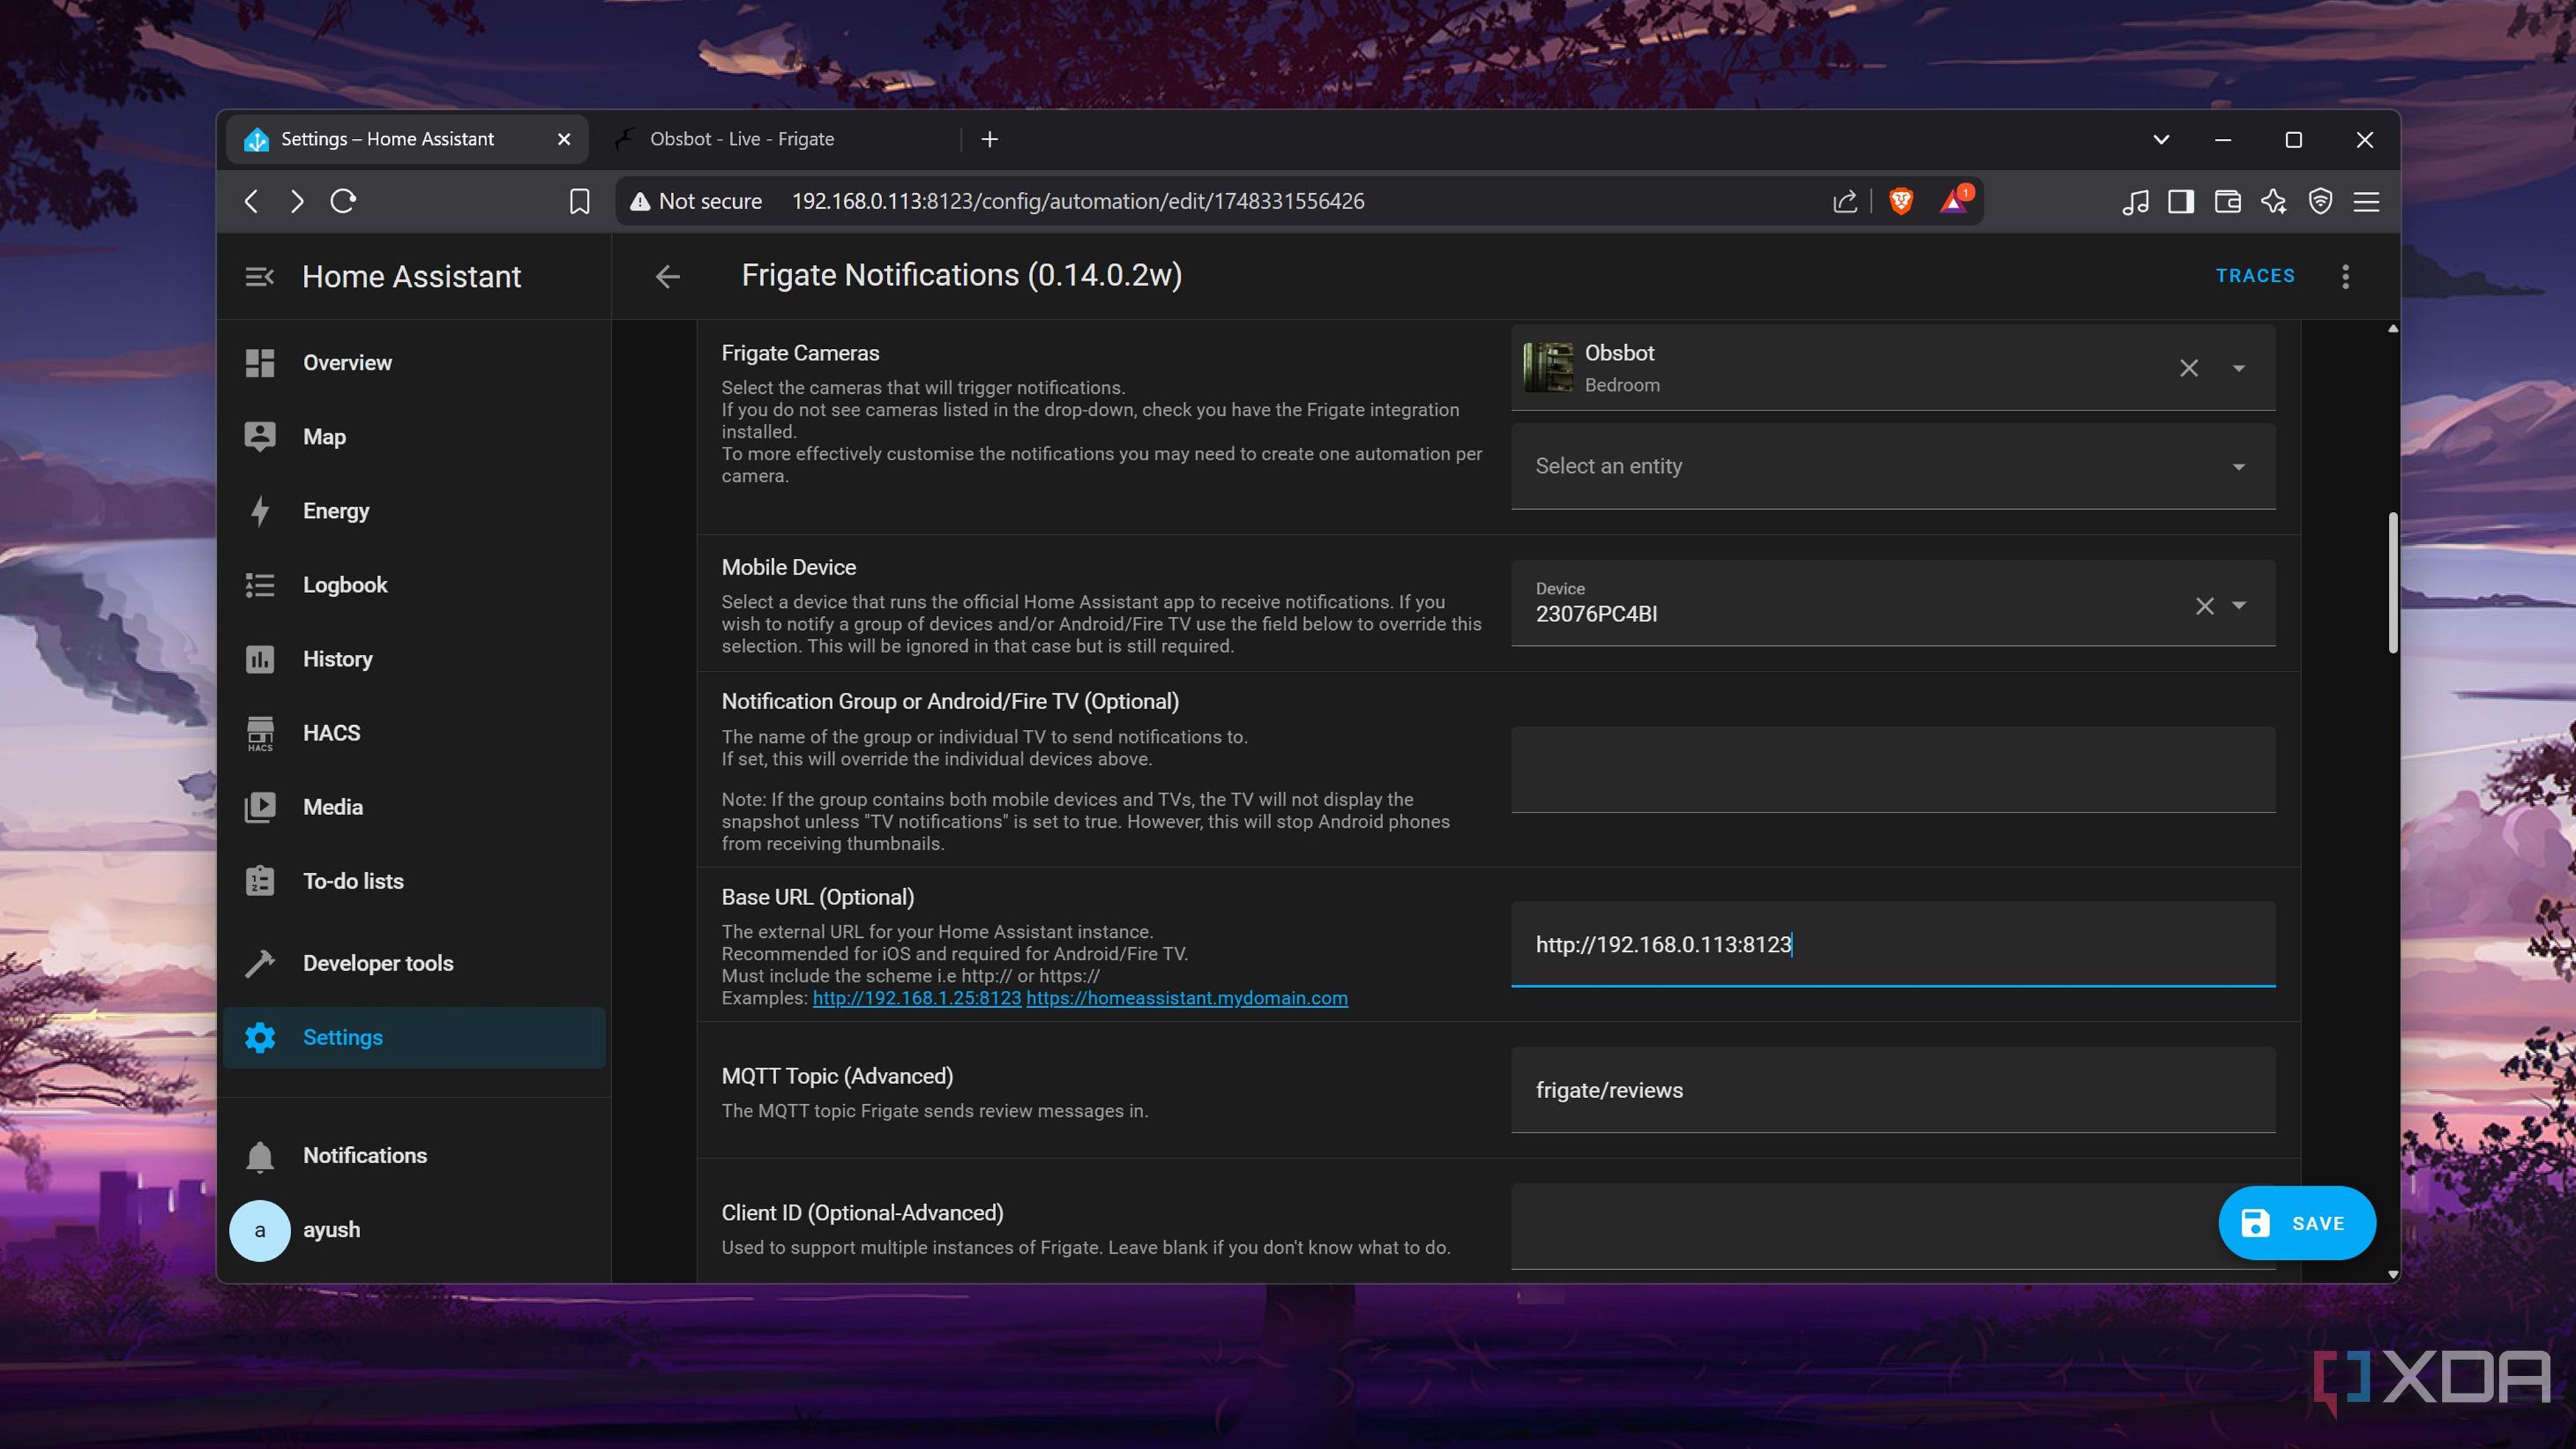Open the TRACES link

(2255, 276)
